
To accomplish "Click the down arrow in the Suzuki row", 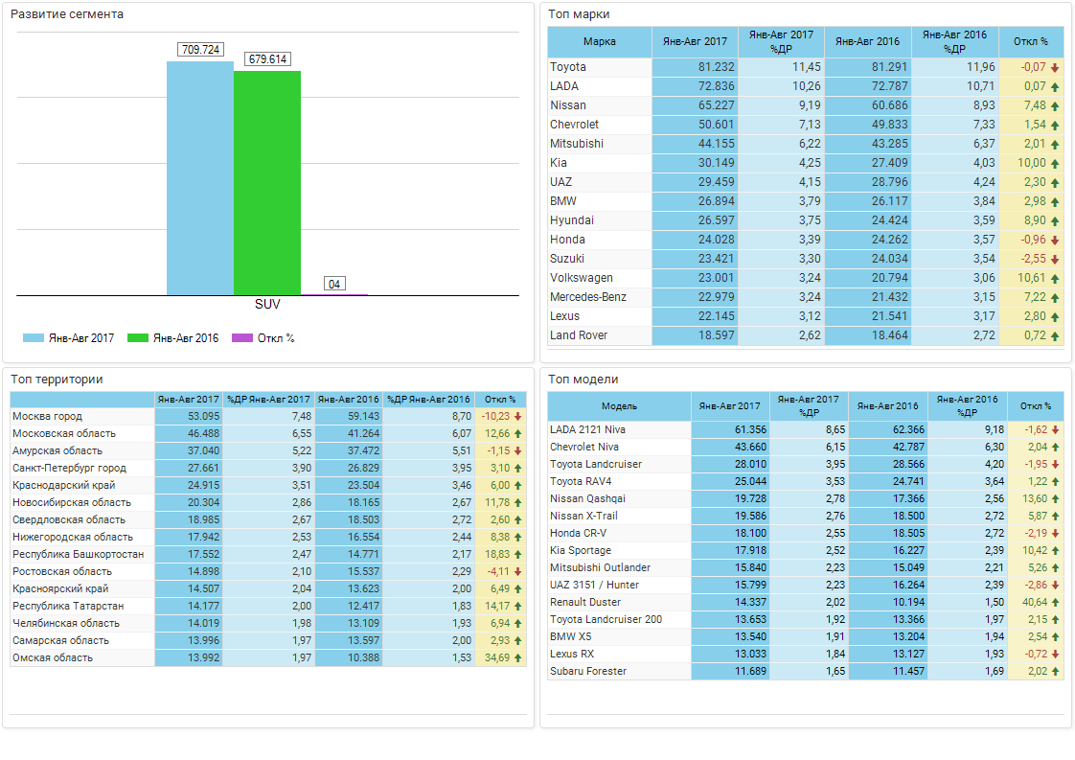I will click(x=1055, y=260).
